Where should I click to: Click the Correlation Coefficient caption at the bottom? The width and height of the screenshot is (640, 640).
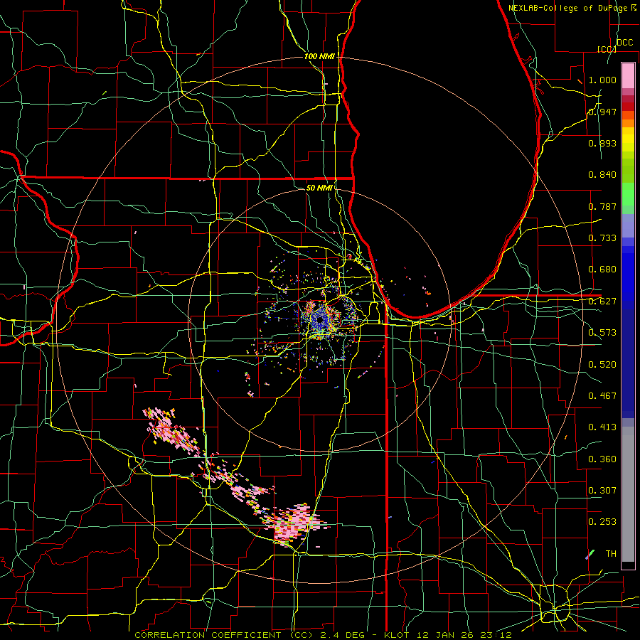click(x=323, y=635)
